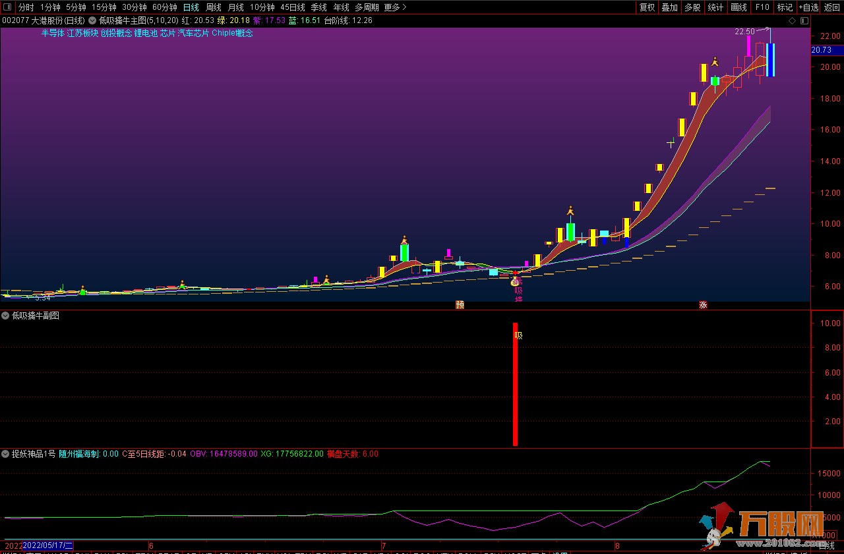Expand the 捉妖神品1号 indicator menu
The image size is (844, 554).
pyautogui.click(x=5, y=454)
